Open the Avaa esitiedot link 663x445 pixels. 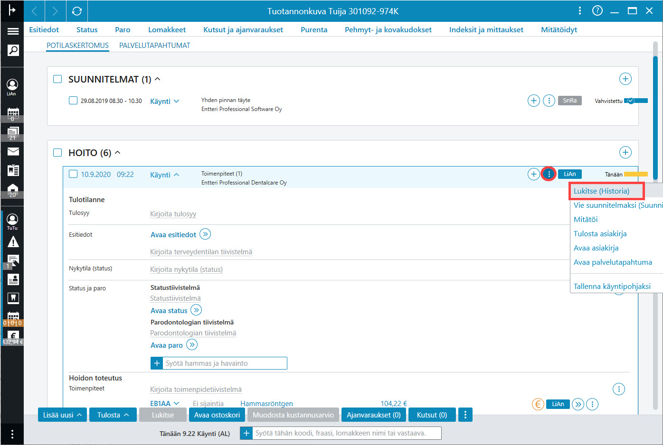coord(173,234)
